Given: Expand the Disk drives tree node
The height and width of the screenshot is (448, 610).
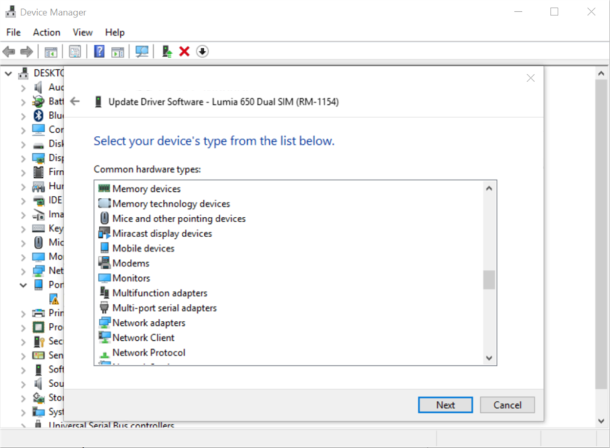Looking at the screenshot, I should (23, 144).
